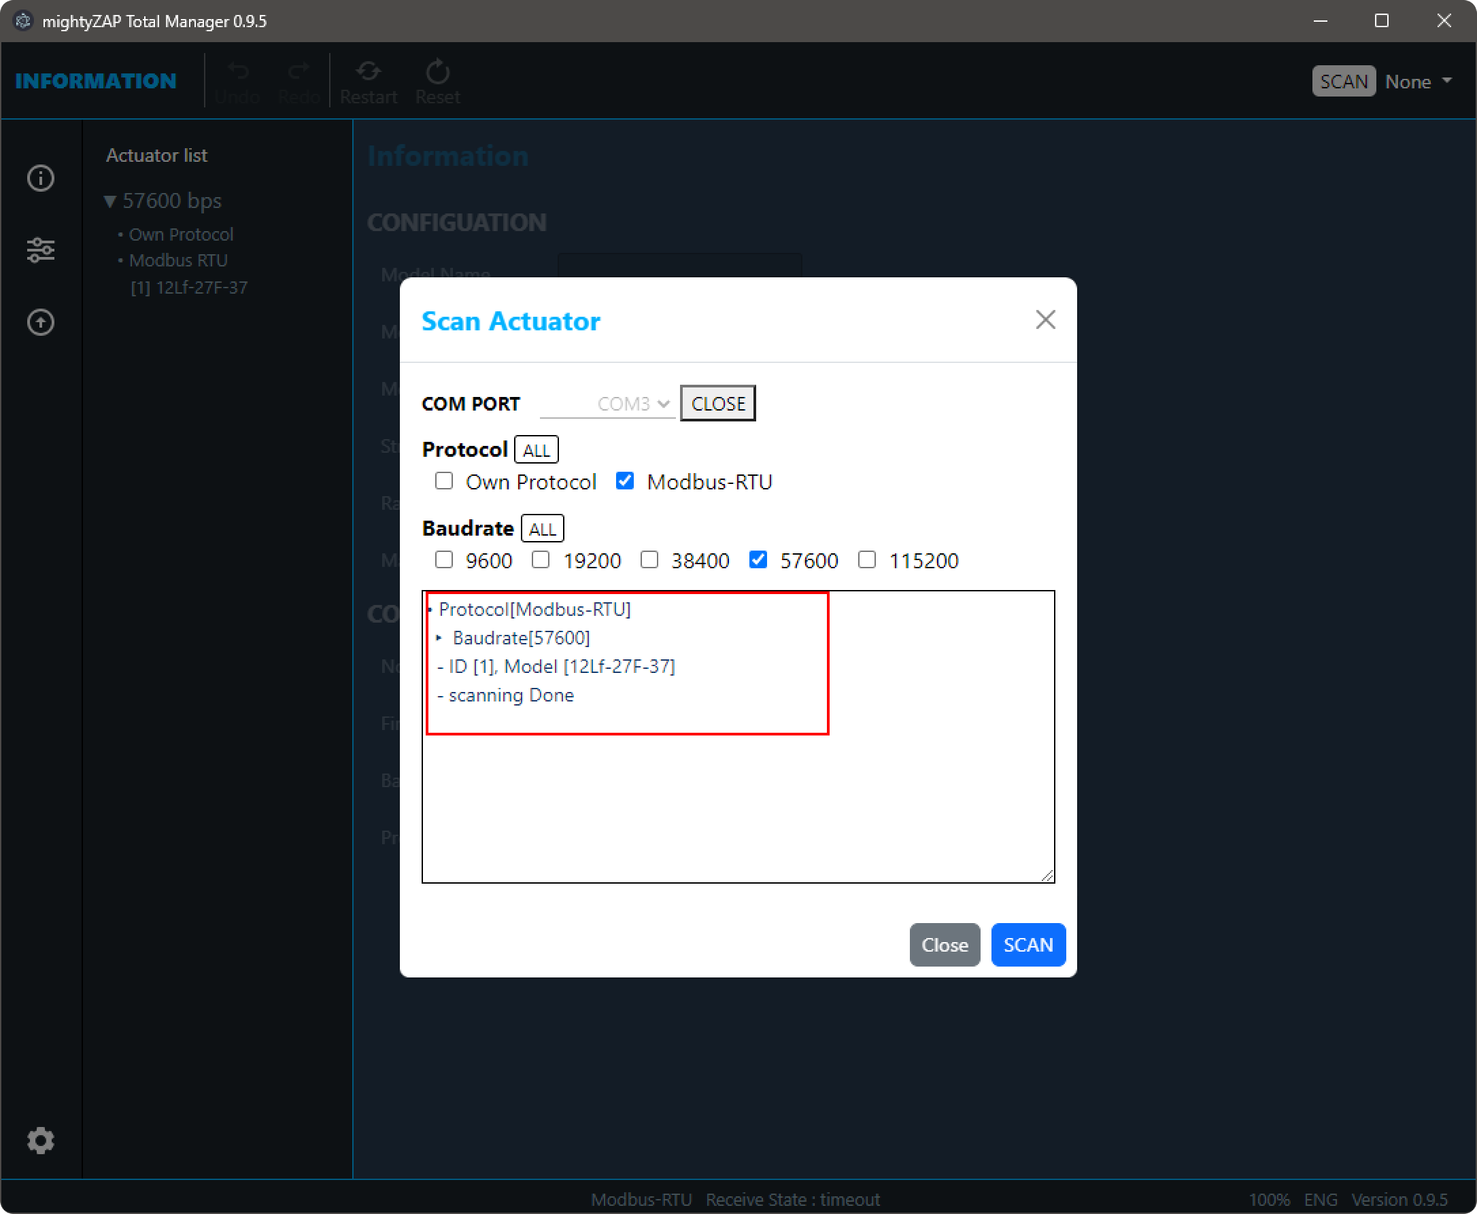Open the sliders parameter settings sidebar icon
The height and width of the screenshot is (1214, 1477).
tap(41, 249)
